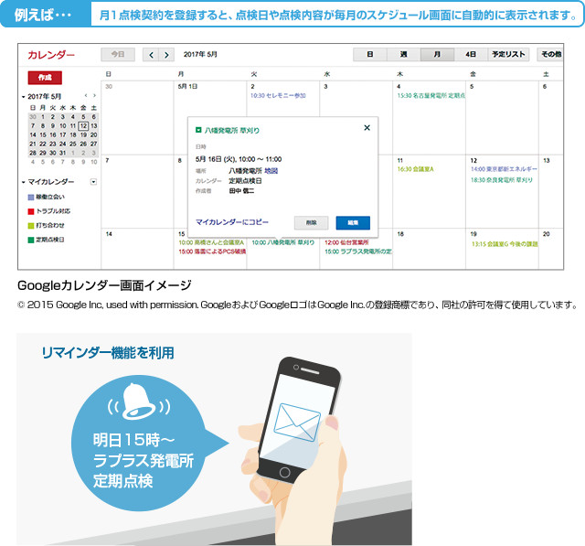Image resolution: width=585 pixels, height=546 pixels.
Task: Click the reminder bell icon in bubble
Action: click(x=139, y=401)
